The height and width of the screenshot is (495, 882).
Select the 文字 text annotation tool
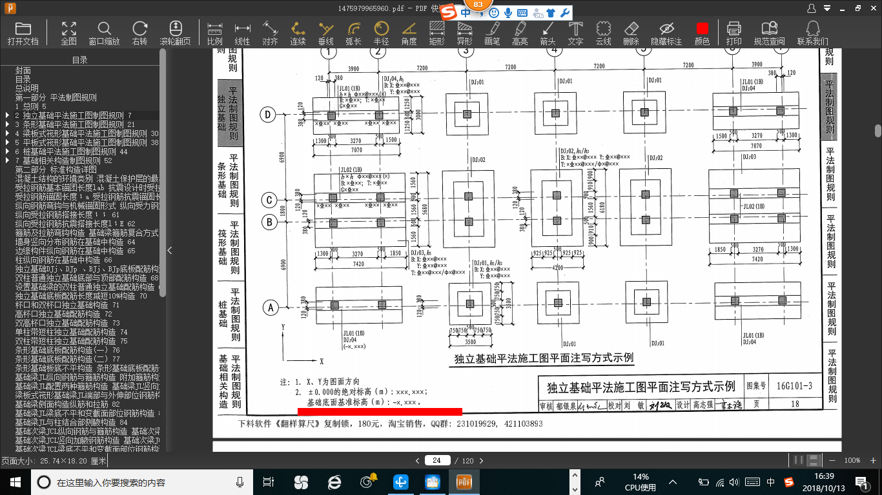point(576,34)
